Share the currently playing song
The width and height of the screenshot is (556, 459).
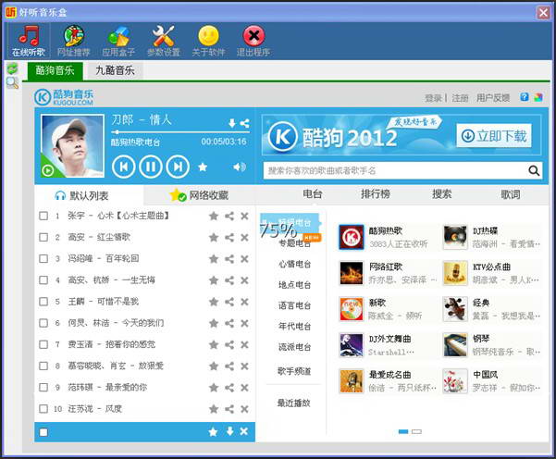coord(244,123)
